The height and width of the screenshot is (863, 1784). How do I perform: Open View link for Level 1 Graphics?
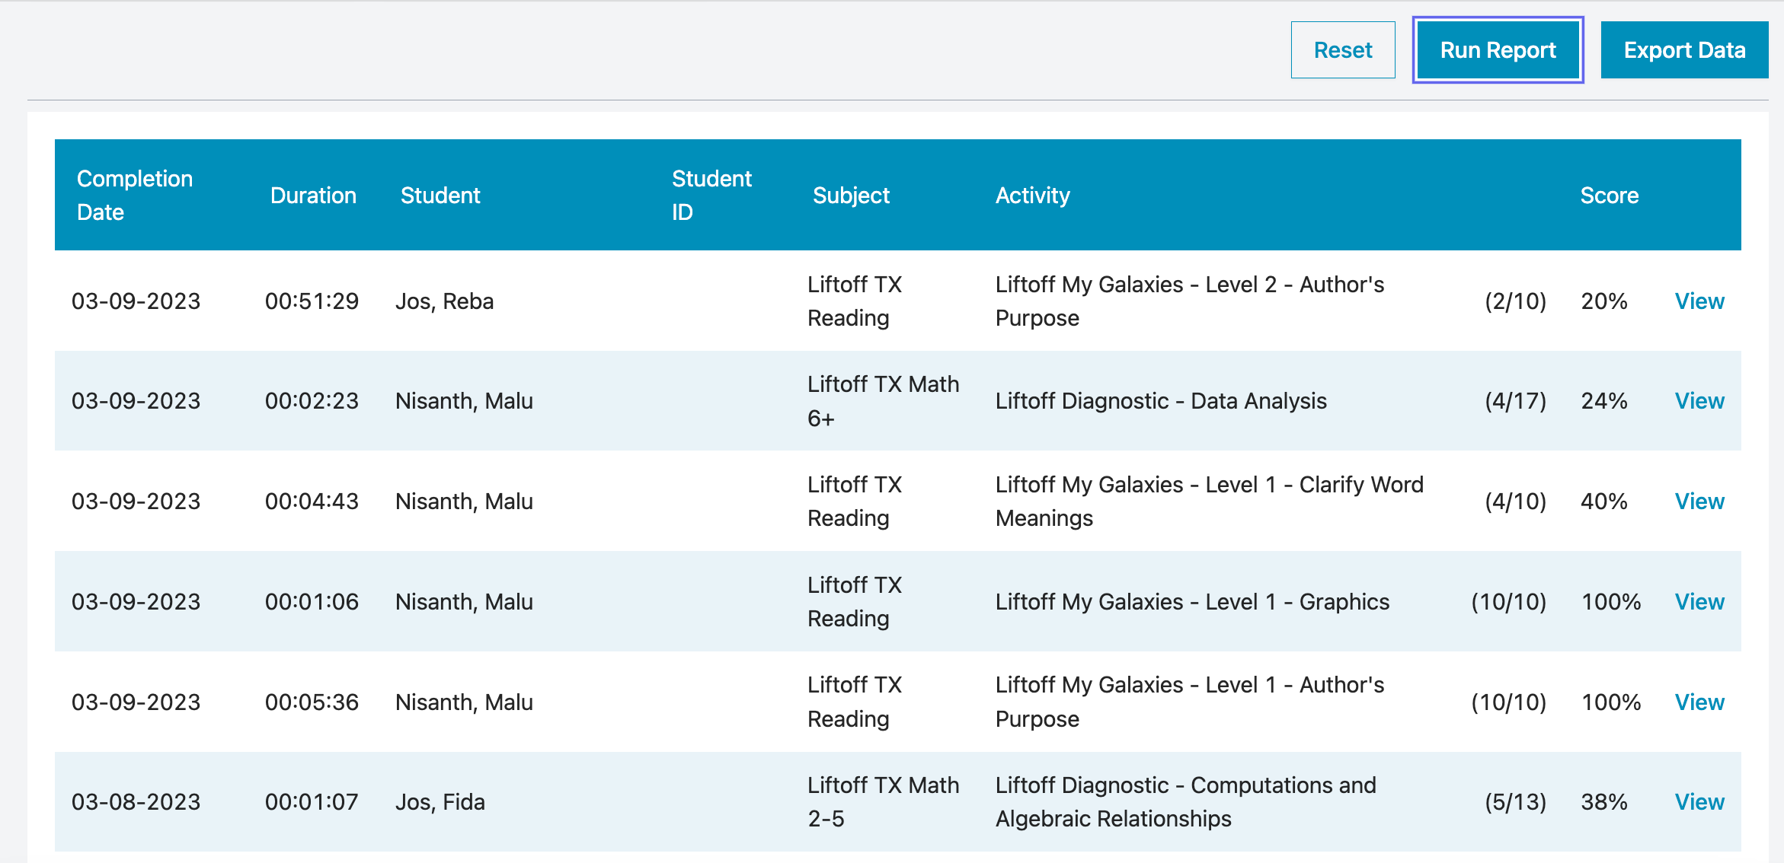point(1699,602)
